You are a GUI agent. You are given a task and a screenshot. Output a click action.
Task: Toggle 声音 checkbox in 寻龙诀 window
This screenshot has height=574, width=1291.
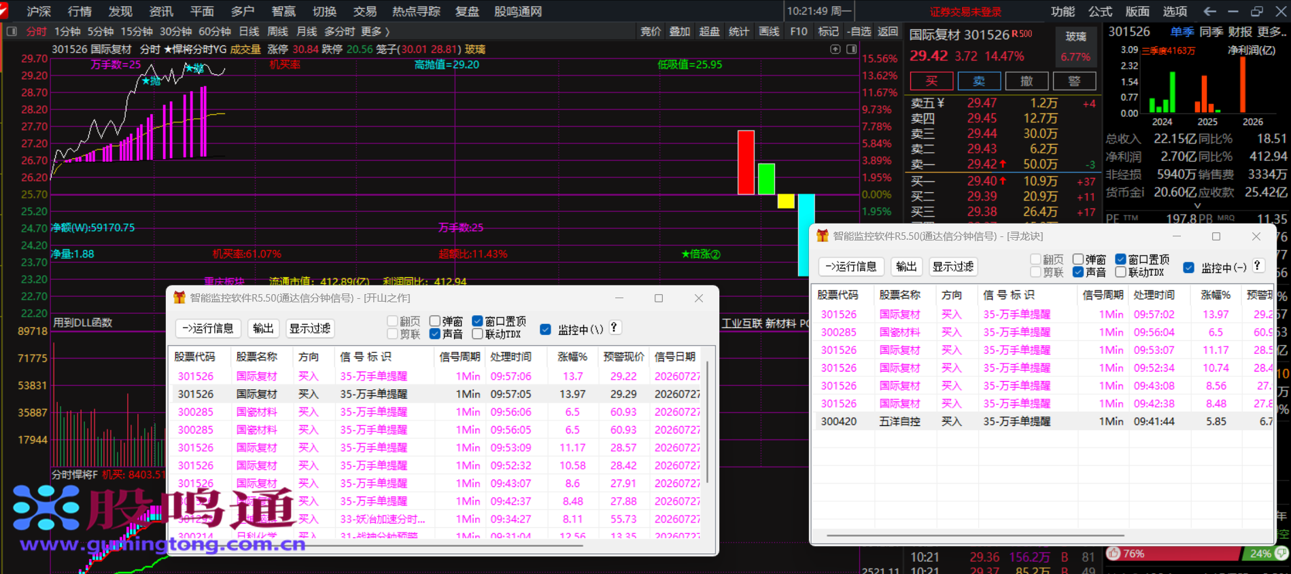(1078, 272)
